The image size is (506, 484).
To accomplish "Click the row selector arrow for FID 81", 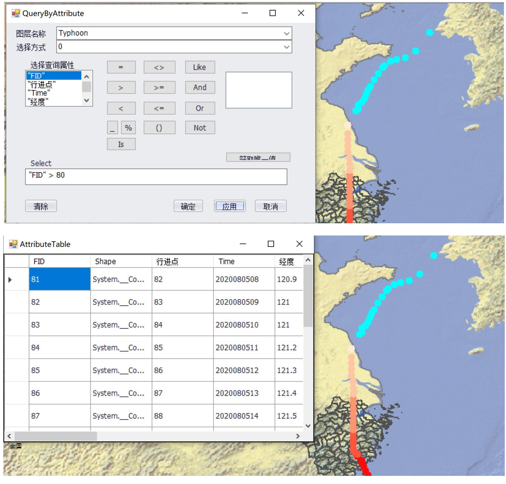I will pyautogui.click(x=17, y=279).
